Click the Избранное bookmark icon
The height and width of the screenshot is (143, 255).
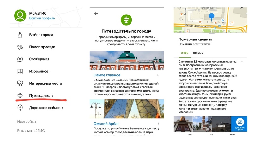click(20, 71)
